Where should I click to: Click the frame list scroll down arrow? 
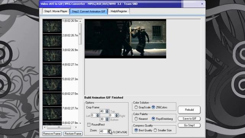pyautogui.click(x=80, y=123)
